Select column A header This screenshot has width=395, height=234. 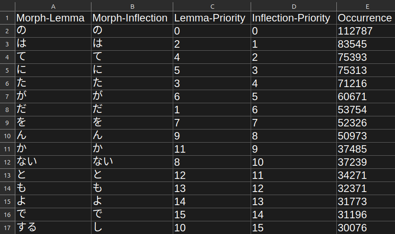53,6
